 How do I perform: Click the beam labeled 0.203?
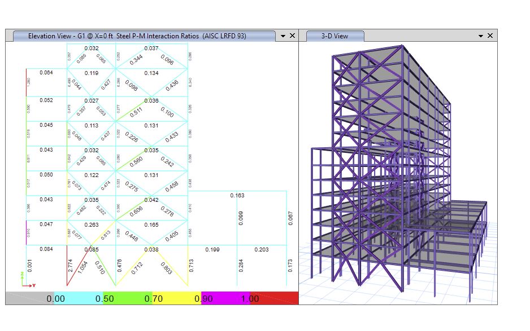(262, 245)
